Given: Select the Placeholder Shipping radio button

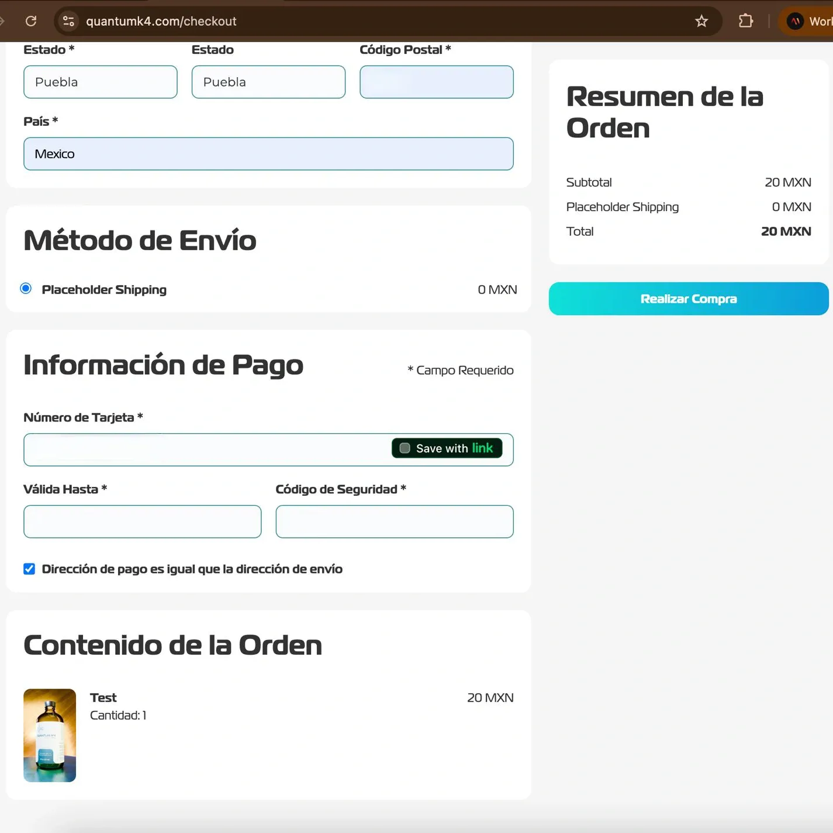Looking at the screenshot, I should tap(26, 288).
